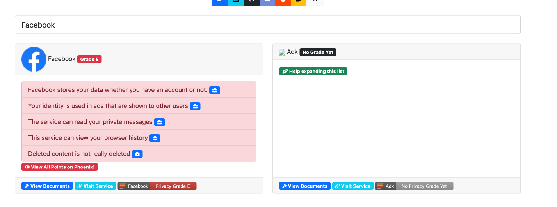Viewport: 557px width, 207px height.
Task: Click the red Grade E badge
Action: [x=89, y=59]
